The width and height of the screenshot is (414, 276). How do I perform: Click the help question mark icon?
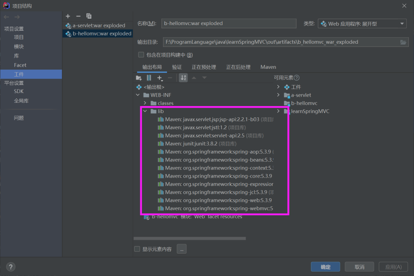pyautogui.click(x=11, y=267)
